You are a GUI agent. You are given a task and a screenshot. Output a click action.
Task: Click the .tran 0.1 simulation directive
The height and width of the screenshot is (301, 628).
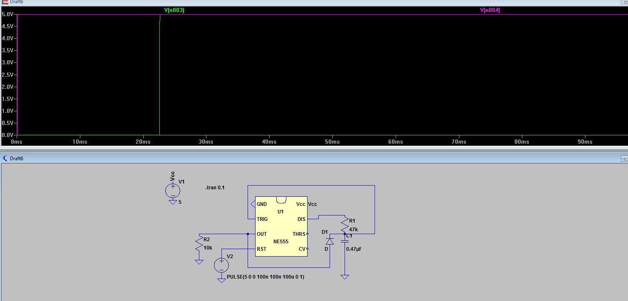coord(215,188)
